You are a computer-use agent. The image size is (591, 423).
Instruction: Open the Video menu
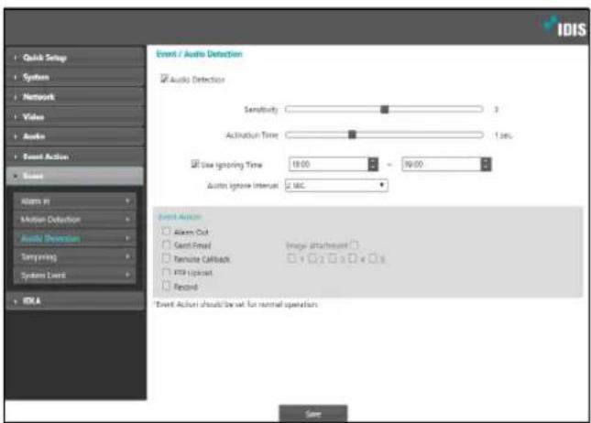click(x=74, y=117)
